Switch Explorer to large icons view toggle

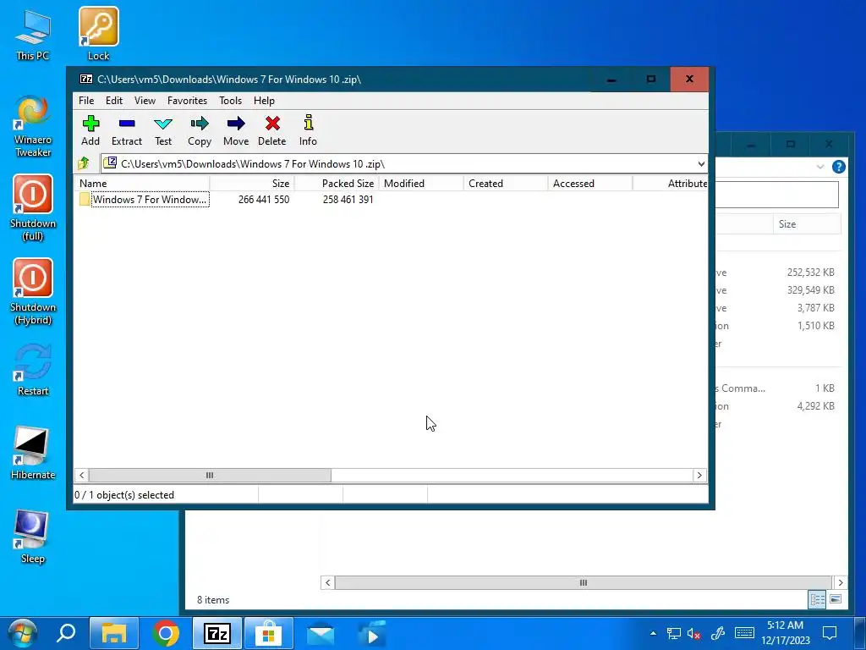tap(836, 600)
